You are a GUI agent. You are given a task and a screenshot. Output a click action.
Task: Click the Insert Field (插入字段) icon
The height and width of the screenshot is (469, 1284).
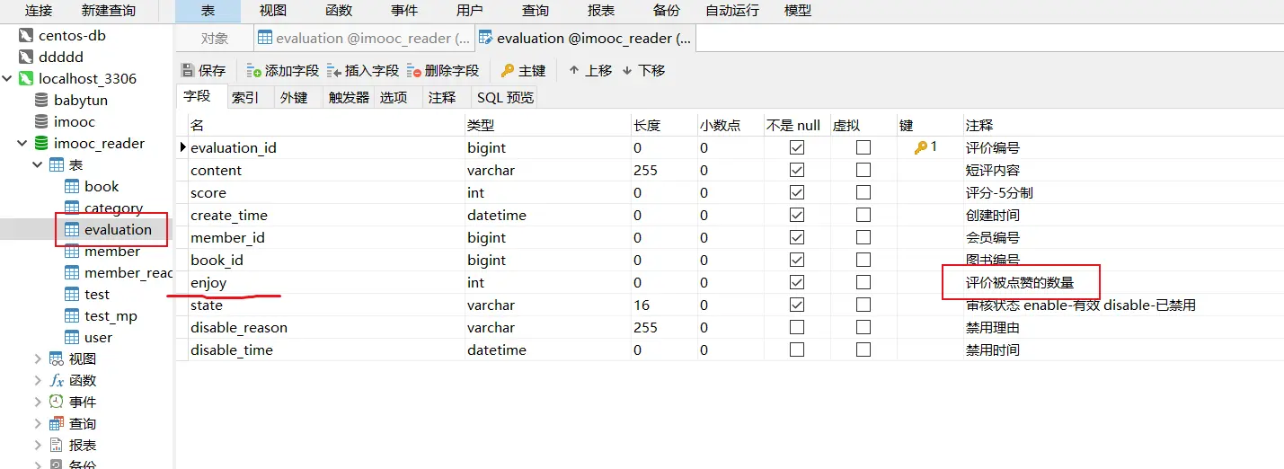[334, 70]
